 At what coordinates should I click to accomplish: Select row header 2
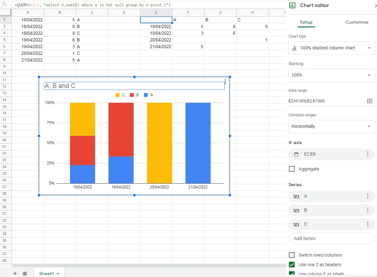[4, 19]
